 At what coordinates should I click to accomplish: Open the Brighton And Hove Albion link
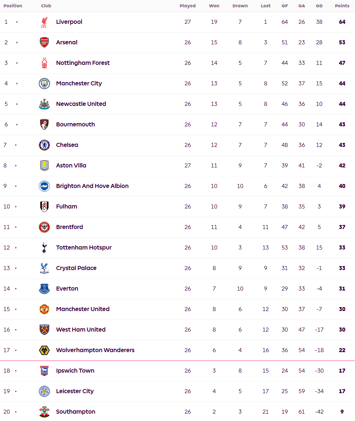(x=92, y=186)
